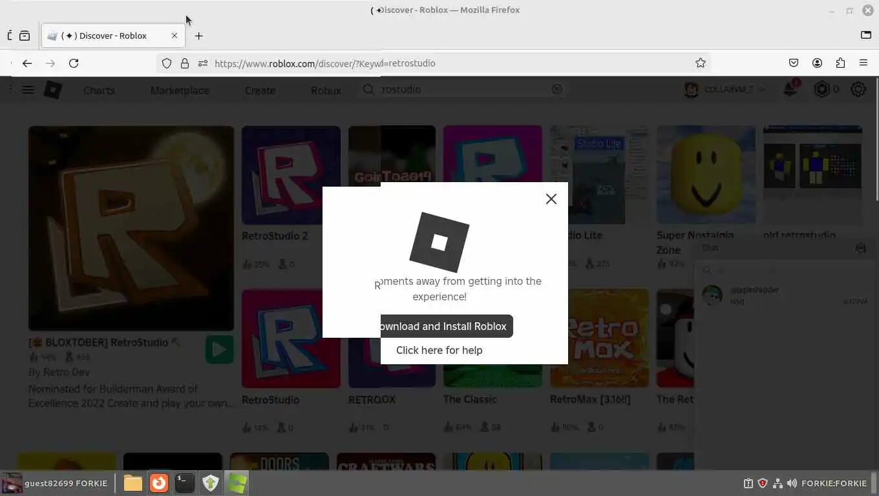Launch terminal from taskbar
This screenshot has height=496, width=879.
pyautogui.click(x=185, y=483)
